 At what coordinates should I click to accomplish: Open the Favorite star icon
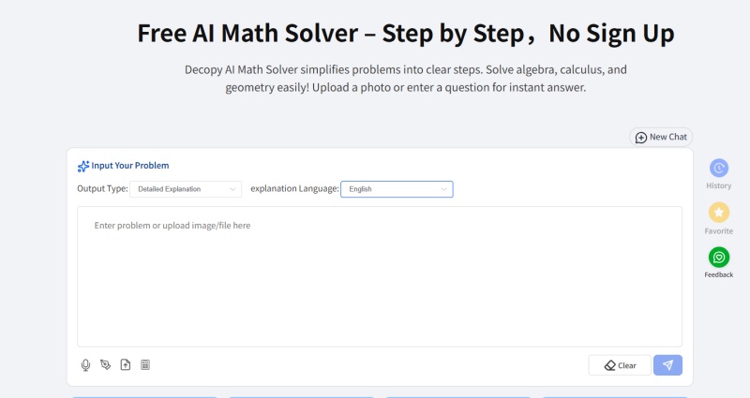[x=718, y=213]
